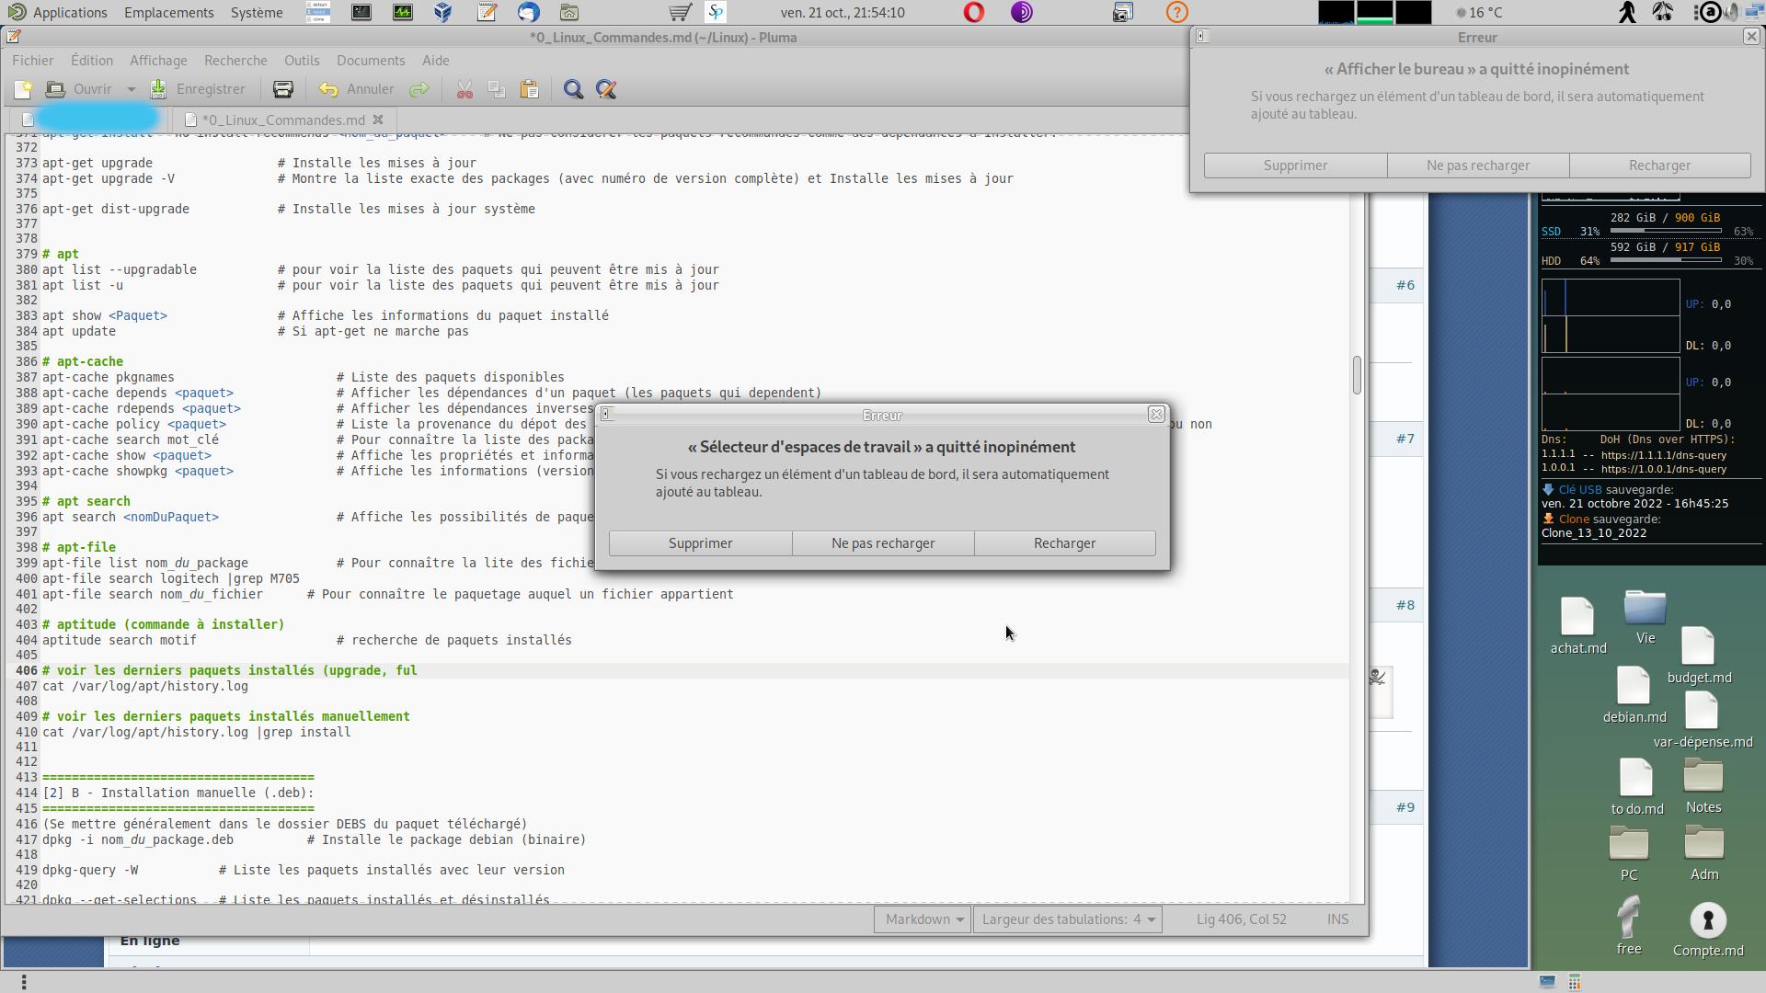Open the Largeur des tabulations dropdown

[x=1067, y=919]
